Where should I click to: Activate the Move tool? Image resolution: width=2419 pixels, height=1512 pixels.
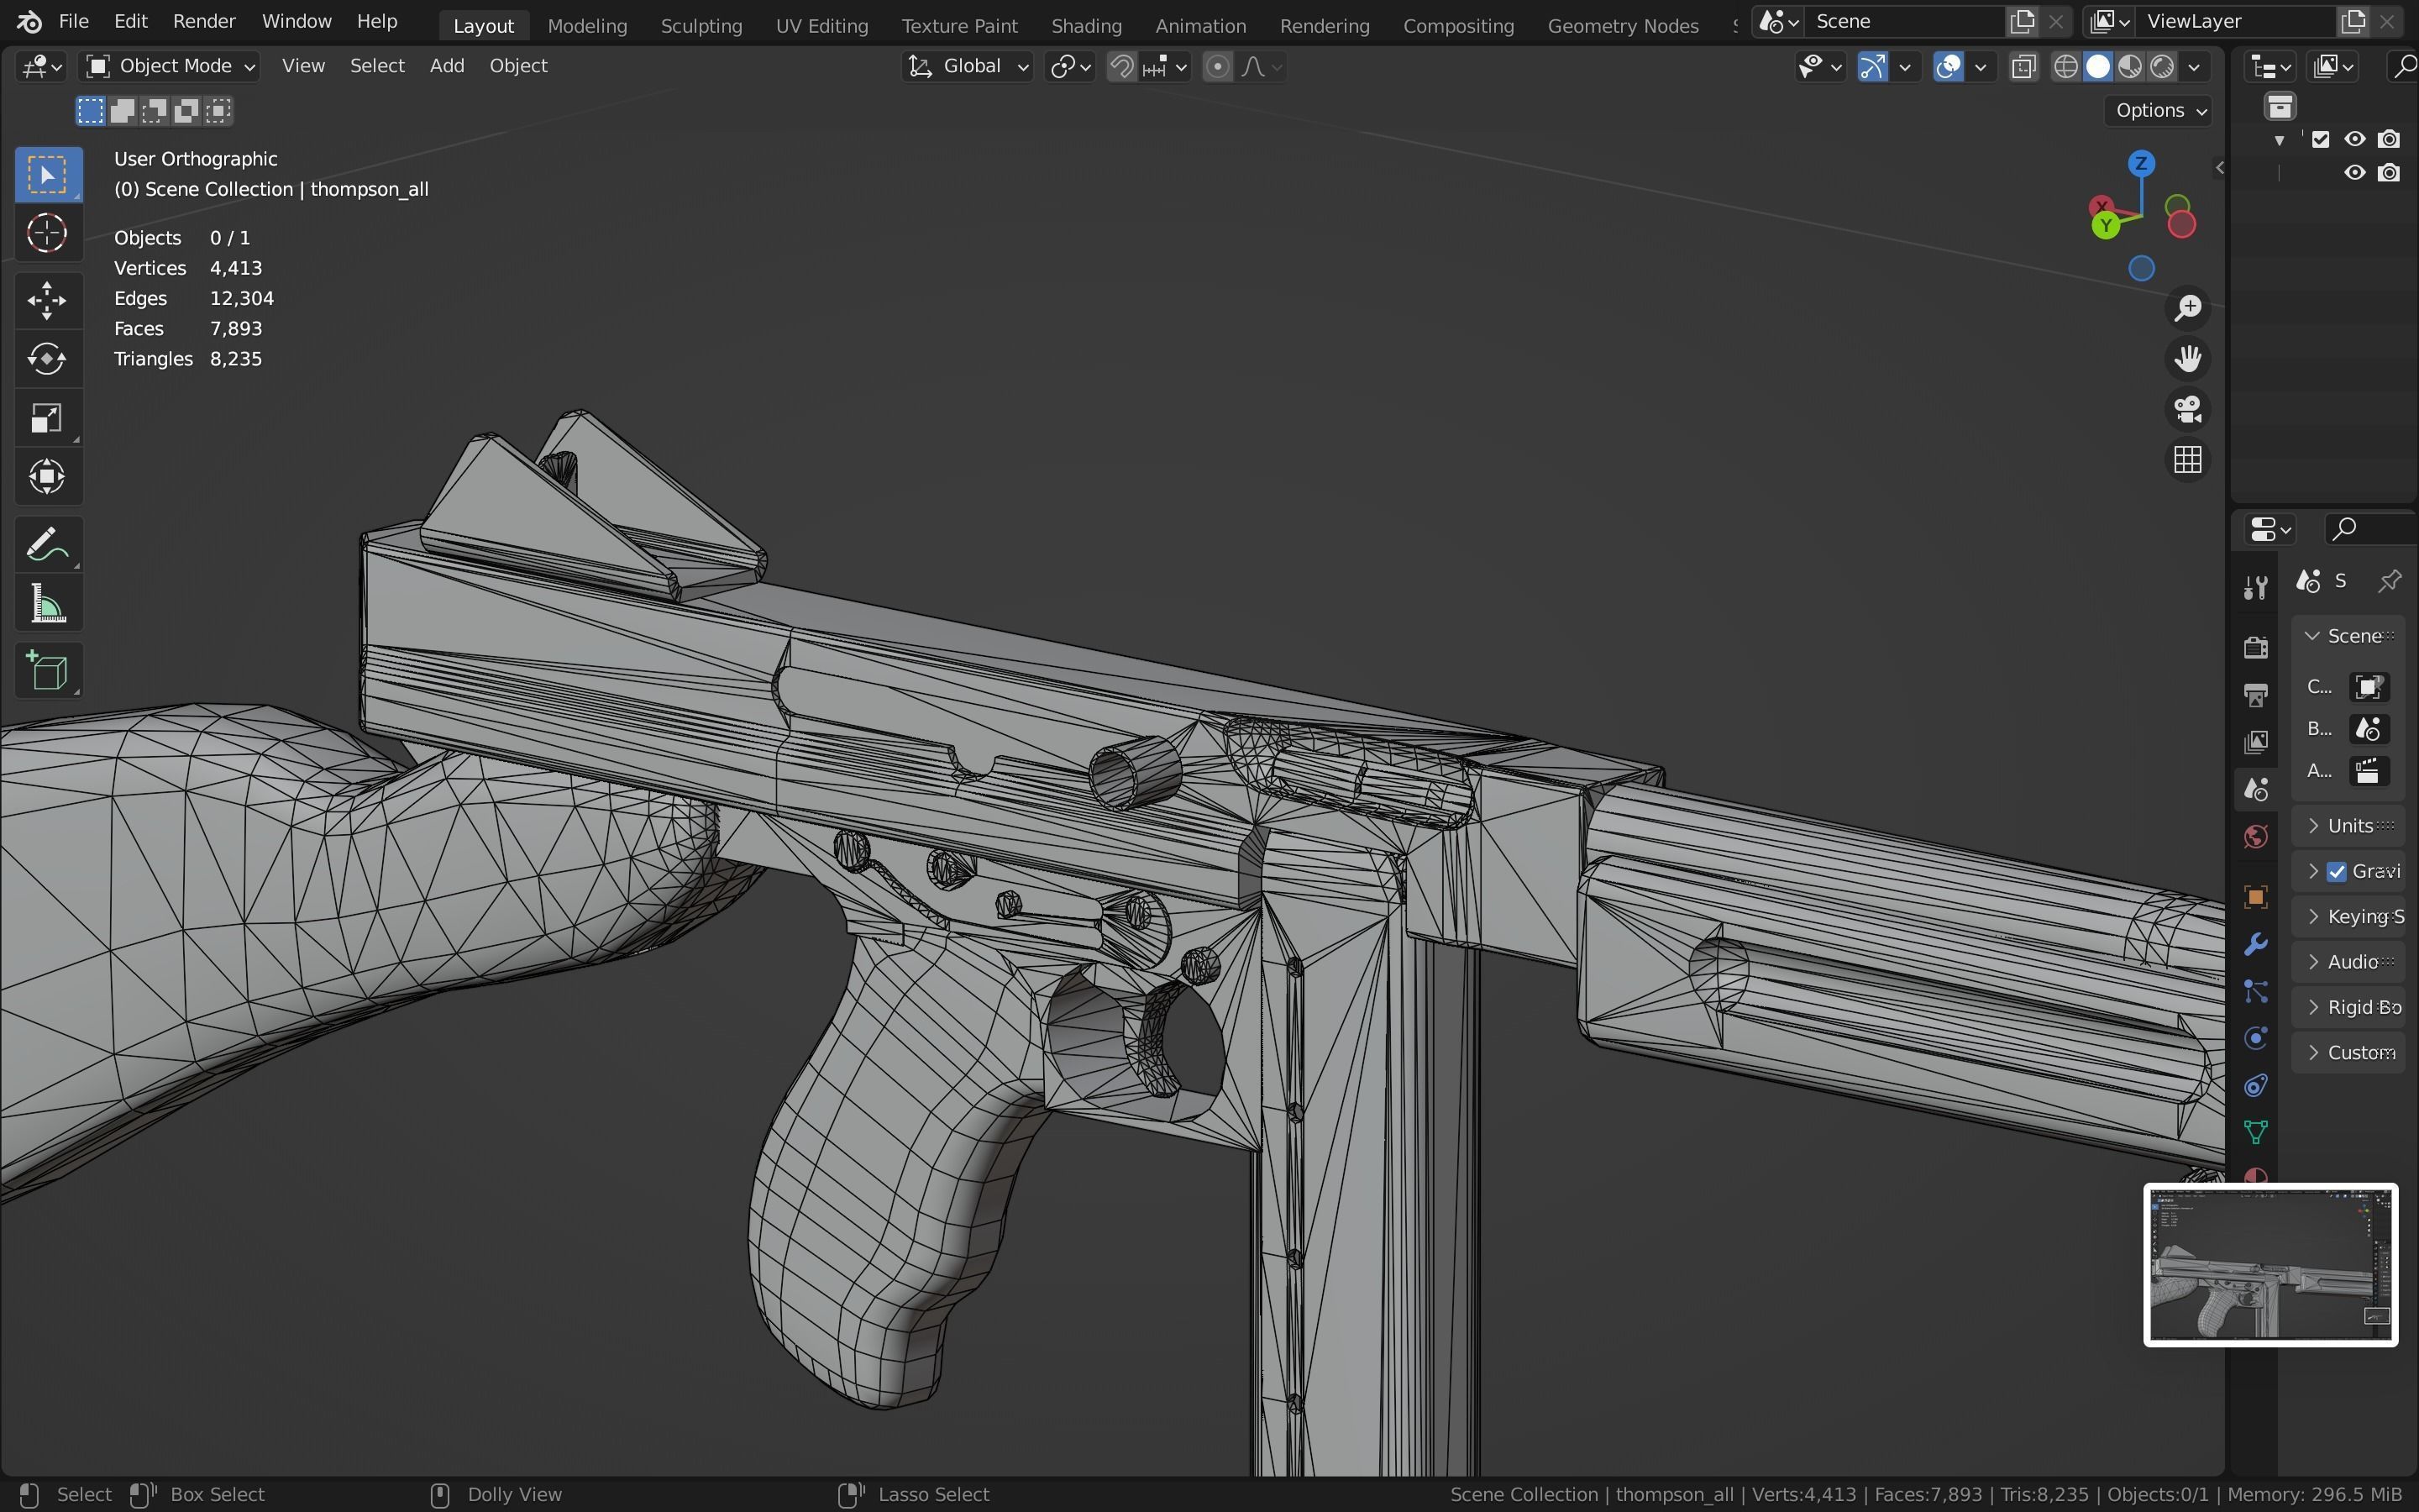tap(47, 300)
